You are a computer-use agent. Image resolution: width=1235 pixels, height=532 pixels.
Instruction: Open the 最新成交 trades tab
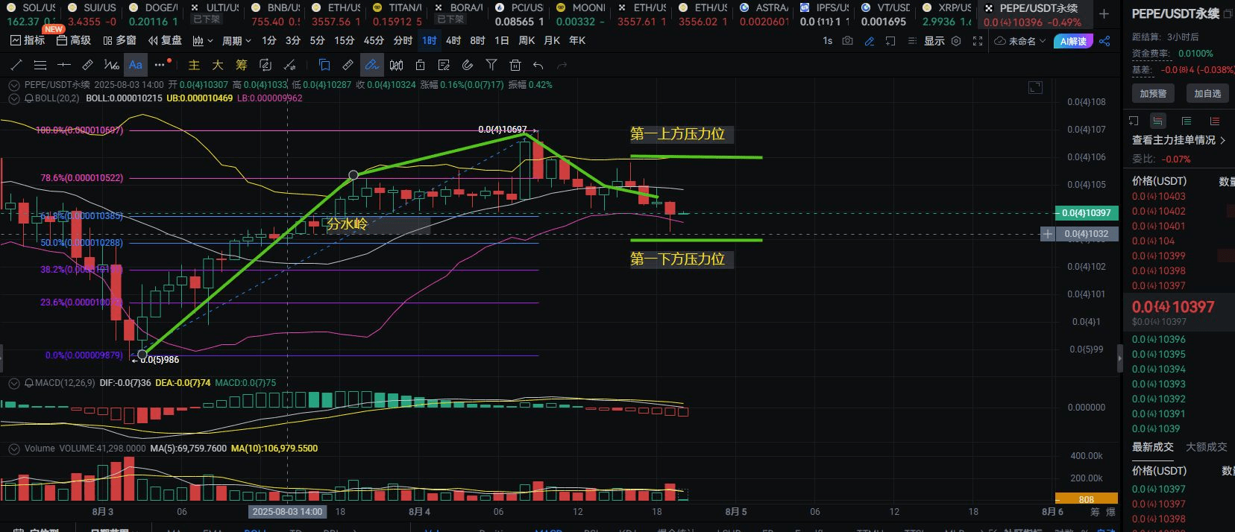[x=1153, y=447]
